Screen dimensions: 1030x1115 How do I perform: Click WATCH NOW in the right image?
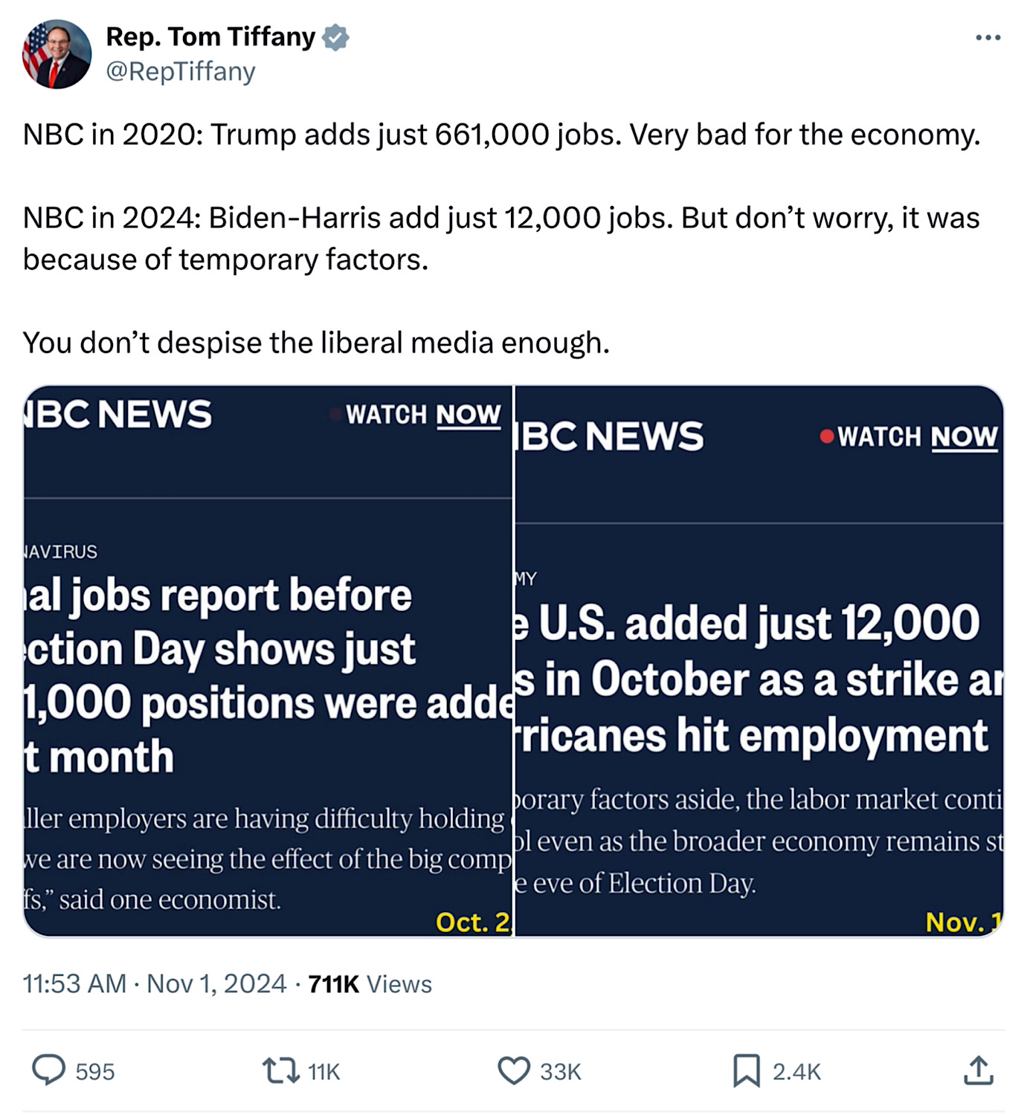coord(916,437)
